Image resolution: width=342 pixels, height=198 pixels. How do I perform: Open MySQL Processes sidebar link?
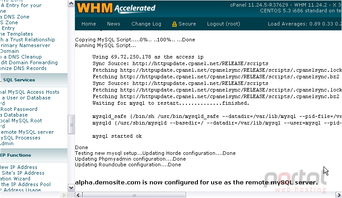[20, 138]
